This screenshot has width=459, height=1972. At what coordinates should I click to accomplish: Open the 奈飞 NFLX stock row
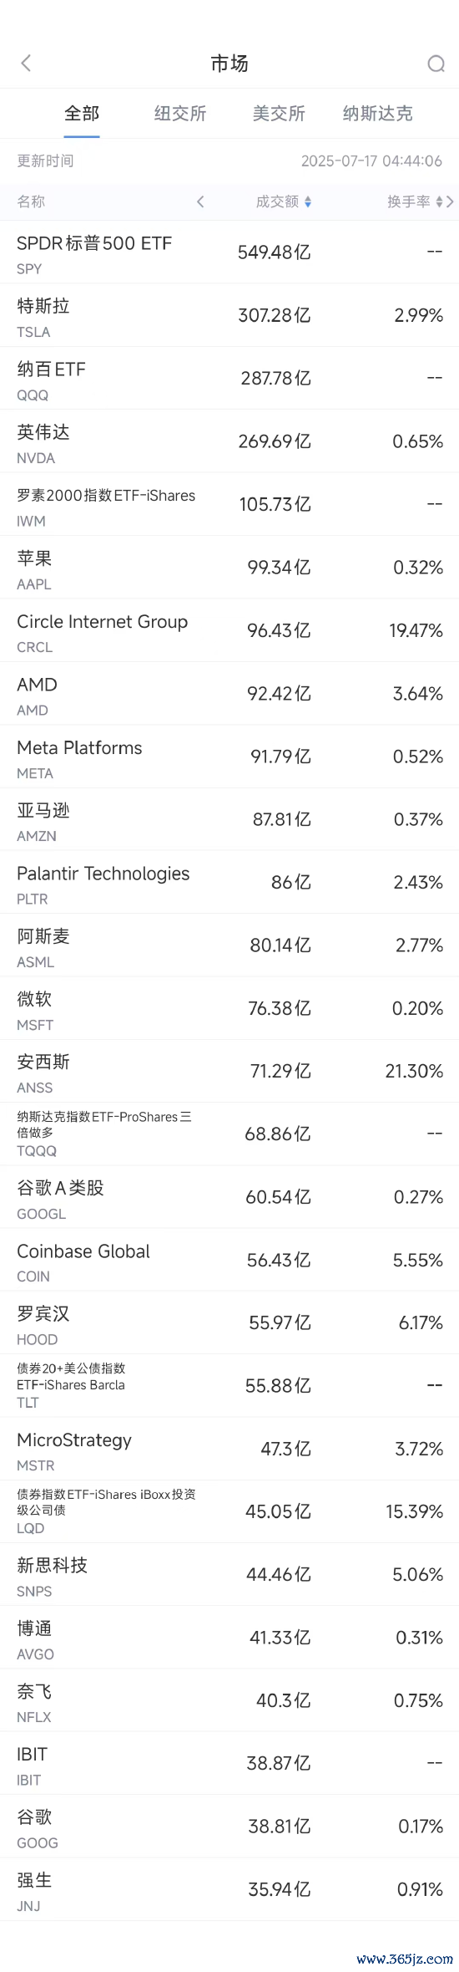pos(229,1700)
